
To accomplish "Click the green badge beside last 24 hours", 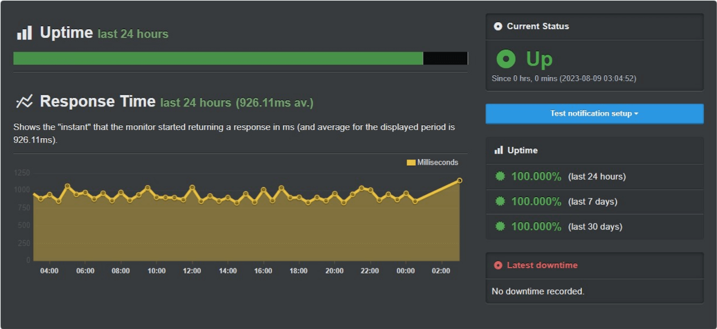I will [x=500, y=176].
